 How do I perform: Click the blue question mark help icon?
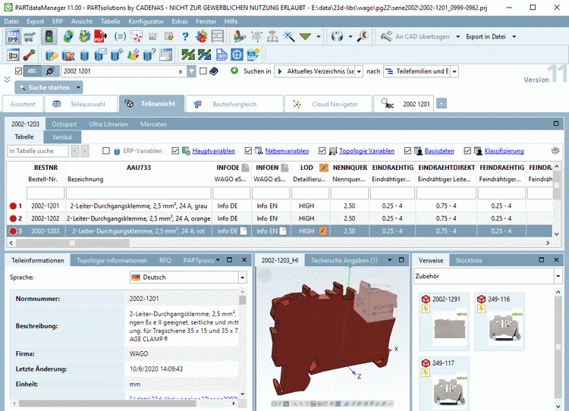(x=185, y=36)
